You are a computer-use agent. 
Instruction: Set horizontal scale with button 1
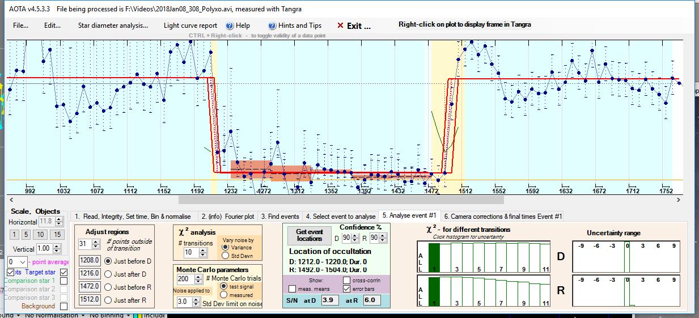click(14, 235)
